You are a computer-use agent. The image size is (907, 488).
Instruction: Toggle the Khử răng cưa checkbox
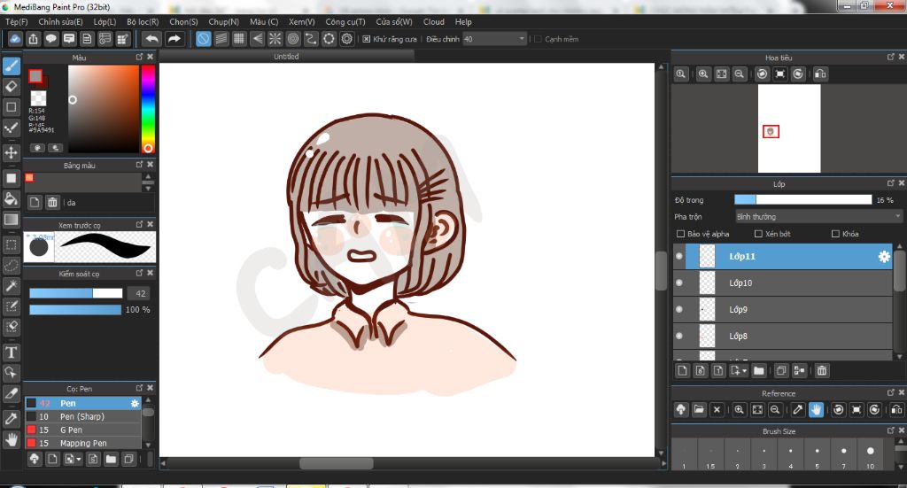click(x=366, y=39)
